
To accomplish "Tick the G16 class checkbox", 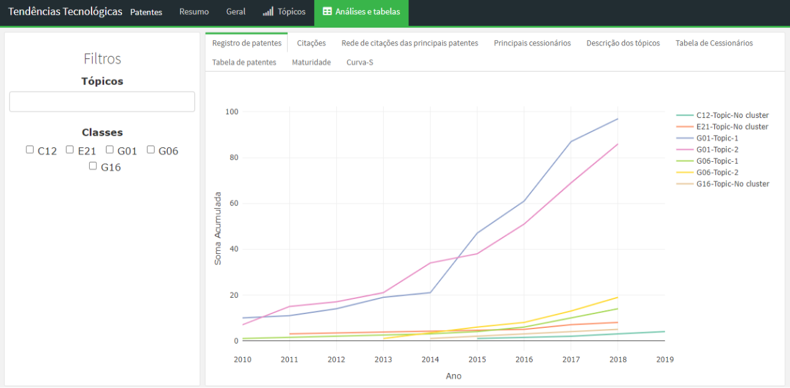I will (93, 166).
